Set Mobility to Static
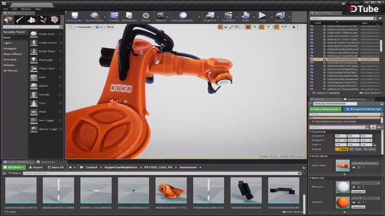385x216 pixels. point(342,149)
